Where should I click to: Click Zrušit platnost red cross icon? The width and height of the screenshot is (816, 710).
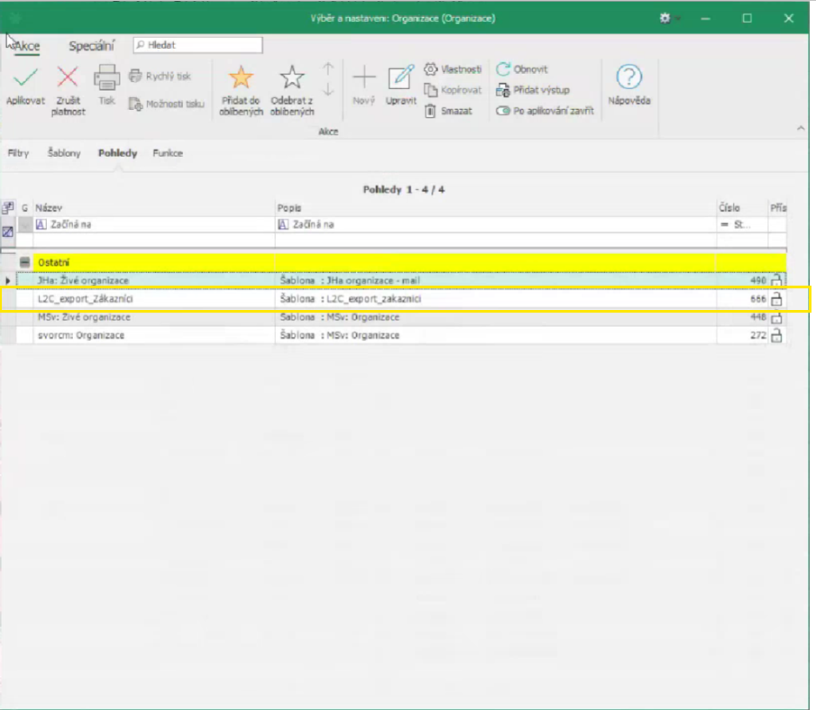(x=68, y=78)
